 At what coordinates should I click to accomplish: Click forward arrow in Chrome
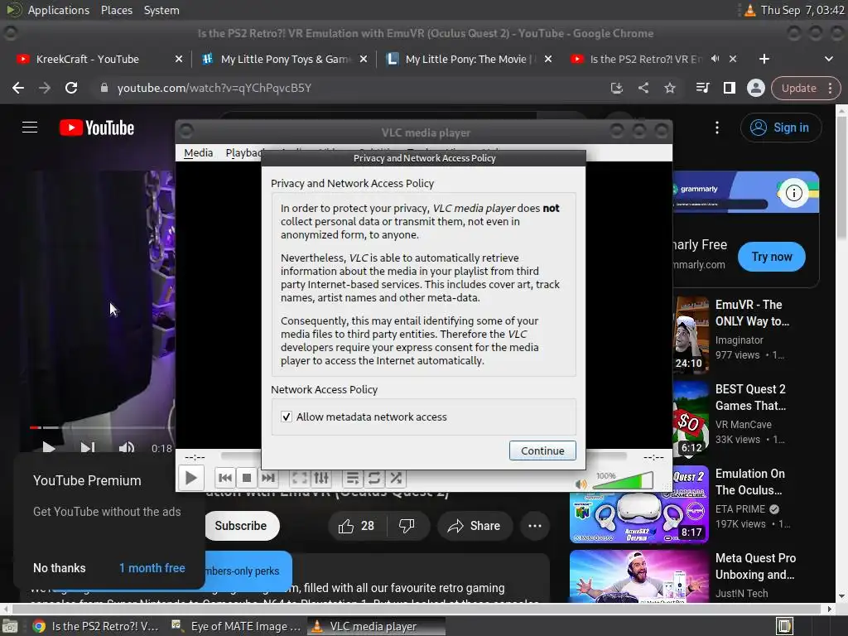coord(45,88)
